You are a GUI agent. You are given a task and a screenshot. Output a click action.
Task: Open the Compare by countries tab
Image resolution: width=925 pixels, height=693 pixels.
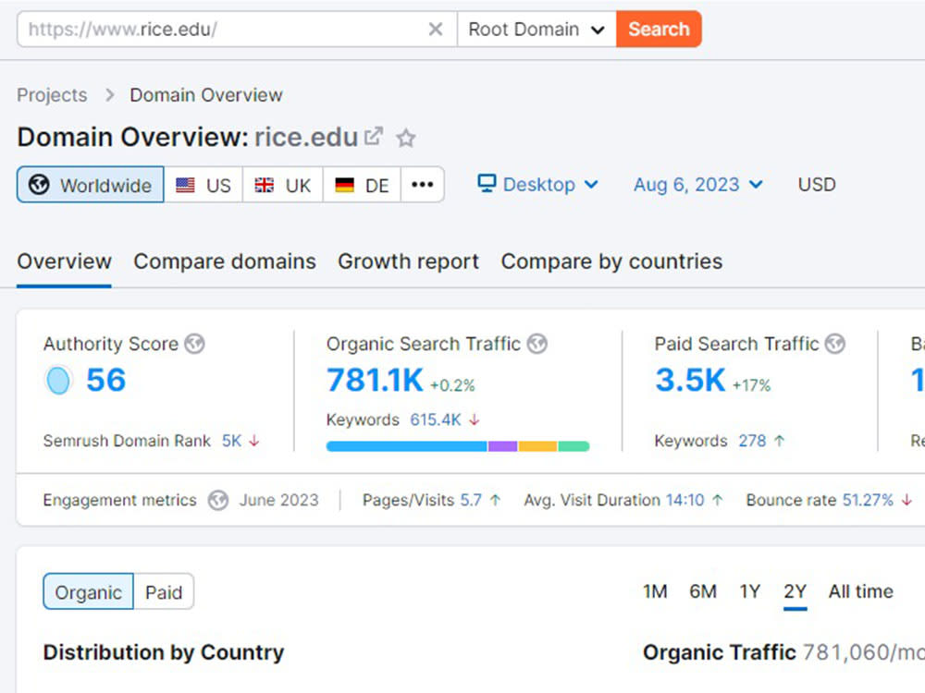click(x=611, y=261)
